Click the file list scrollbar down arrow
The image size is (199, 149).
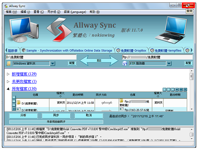[x=191, y=109]
